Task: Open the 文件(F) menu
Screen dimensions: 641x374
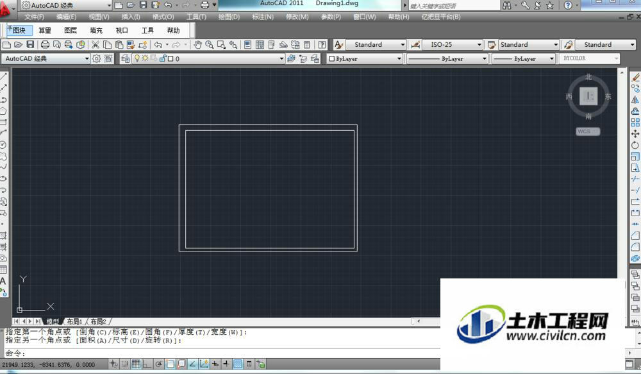Action: (x=34, y=17)
